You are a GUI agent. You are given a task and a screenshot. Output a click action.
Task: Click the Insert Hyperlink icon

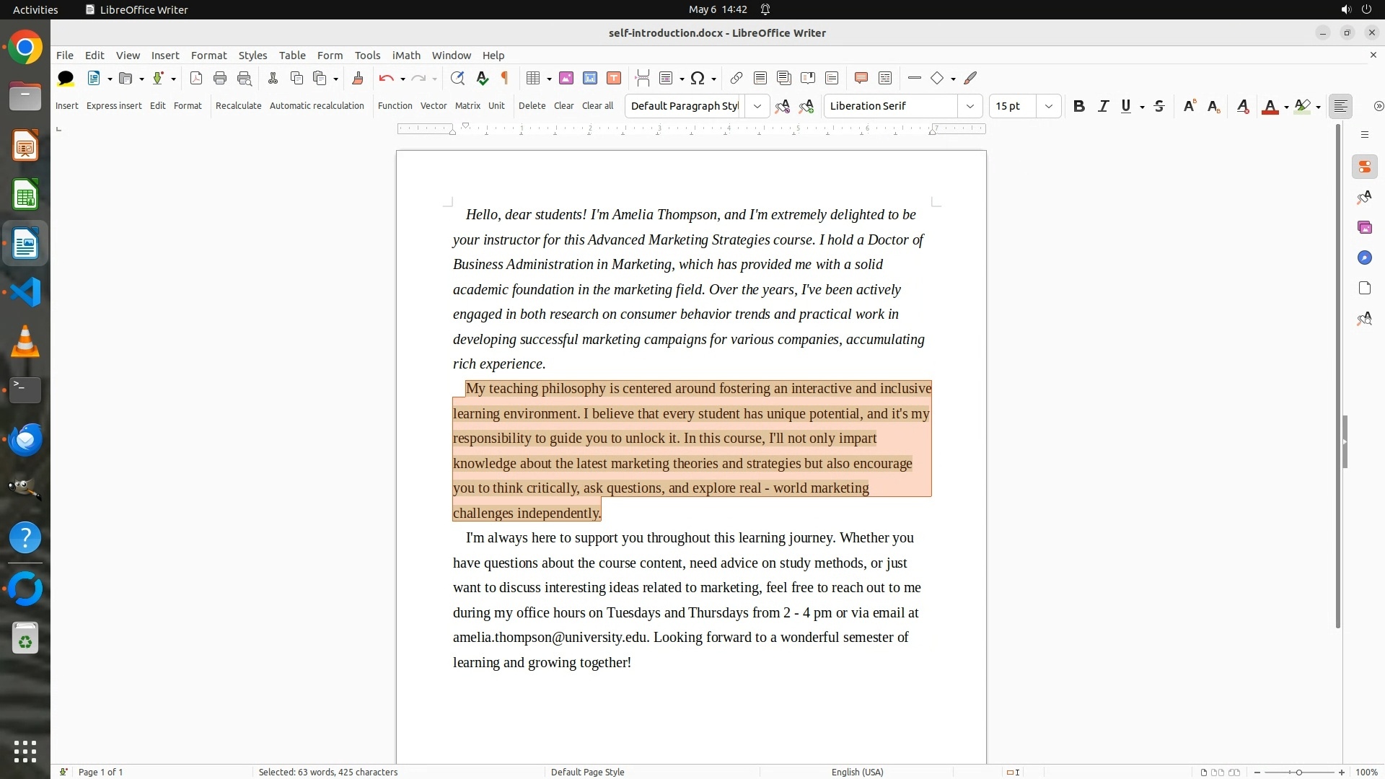(736, 78)
